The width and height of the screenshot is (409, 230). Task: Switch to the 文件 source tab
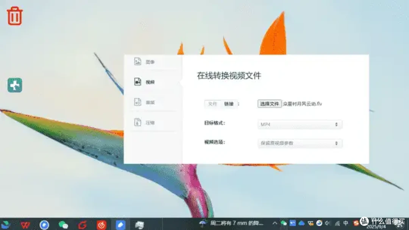click(x=212, y=104)
